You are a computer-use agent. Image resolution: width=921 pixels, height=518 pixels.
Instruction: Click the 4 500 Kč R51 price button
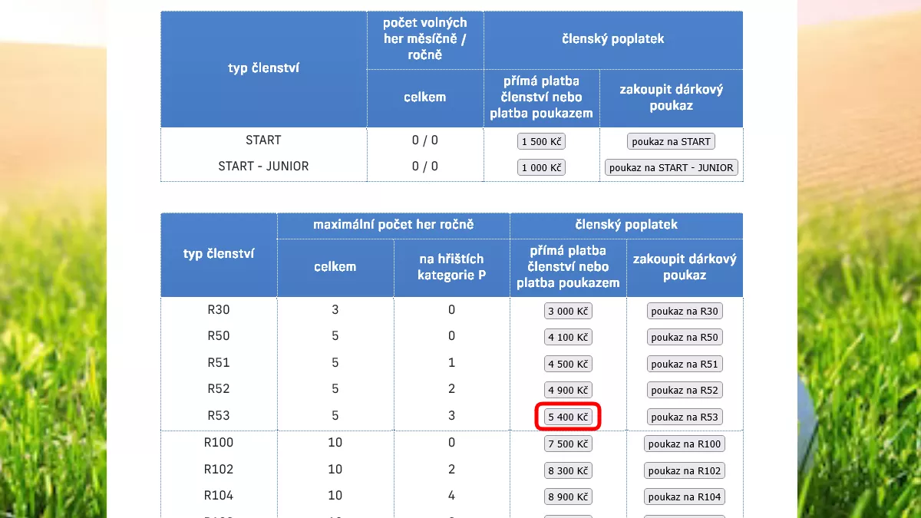tap(568, 364)
